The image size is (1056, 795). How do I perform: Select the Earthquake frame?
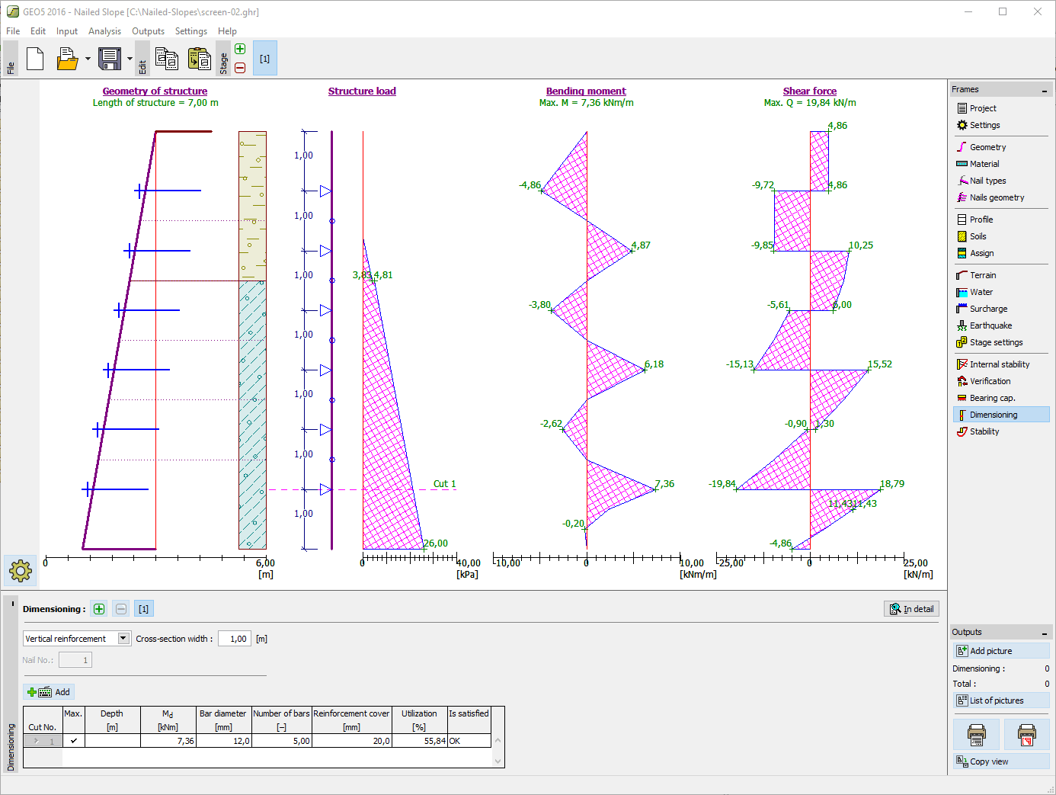tap(990, 325)
